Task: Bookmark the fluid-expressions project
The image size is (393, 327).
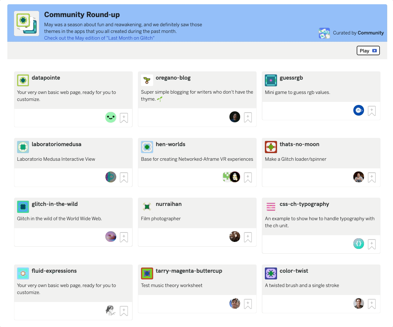Action: [124, 311]
